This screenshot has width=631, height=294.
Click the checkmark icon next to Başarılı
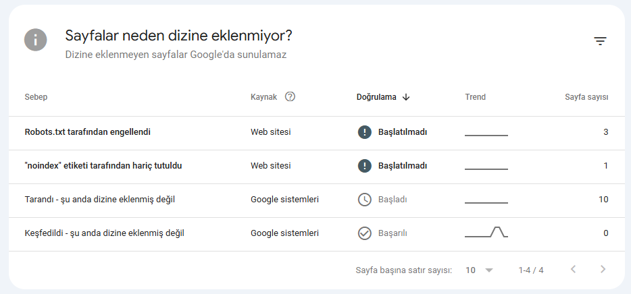point(365,233)
